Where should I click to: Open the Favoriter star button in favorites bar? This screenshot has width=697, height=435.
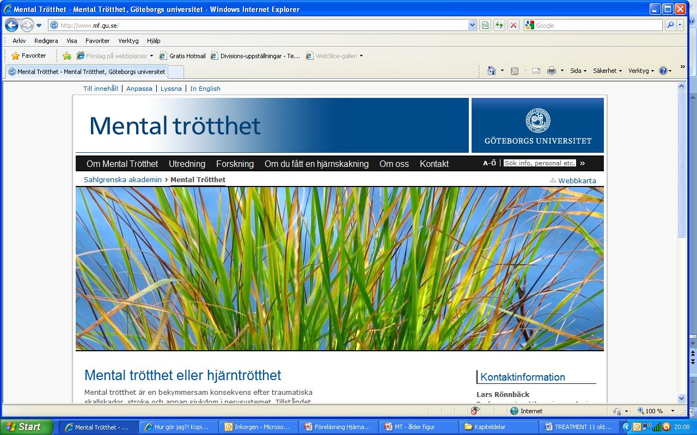pyautogui.click(x=29, y=55)
